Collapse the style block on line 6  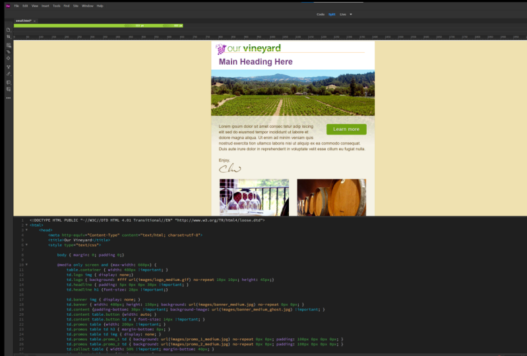point(26,245)
